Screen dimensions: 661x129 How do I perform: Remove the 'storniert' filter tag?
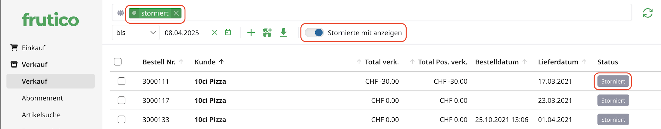point(176,13)
